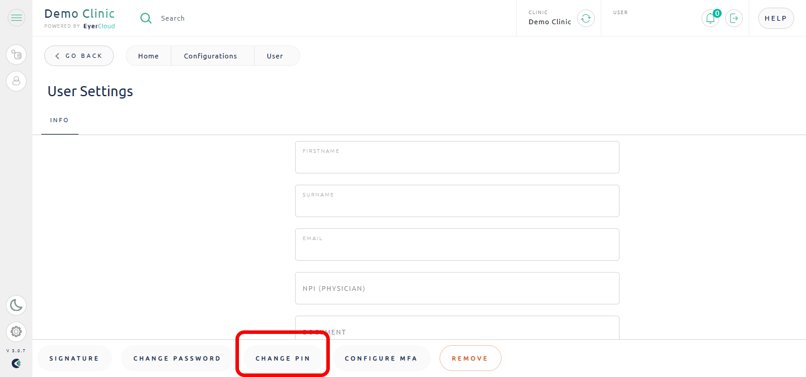Click the CHANGE PASSWORD button
This screenshot has height=377, width=806.
tap(177, 359)
